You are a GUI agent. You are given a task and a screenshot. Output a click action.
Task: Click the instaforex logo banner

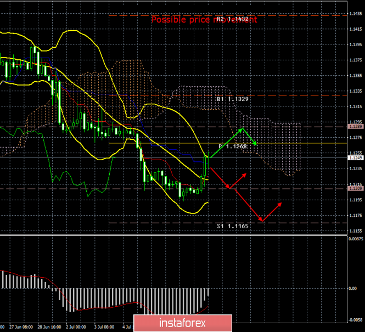(183, 323)
